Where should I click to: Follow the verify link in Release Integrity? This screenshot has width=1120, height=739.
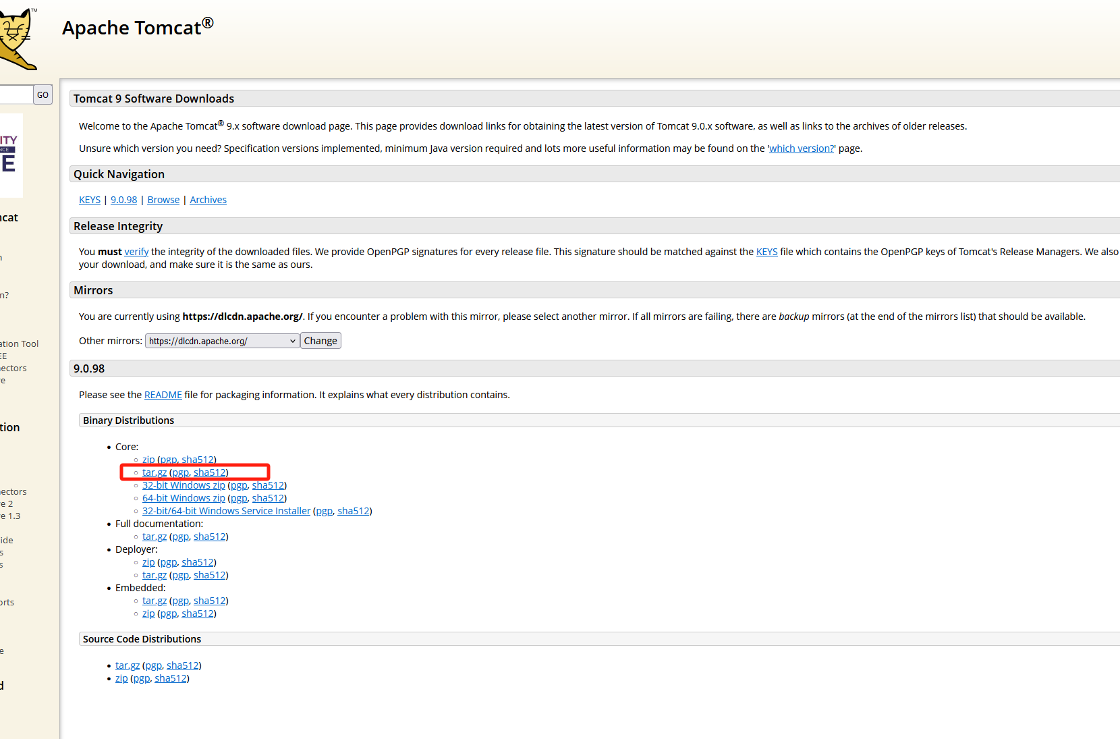click(x=136, y=252)
